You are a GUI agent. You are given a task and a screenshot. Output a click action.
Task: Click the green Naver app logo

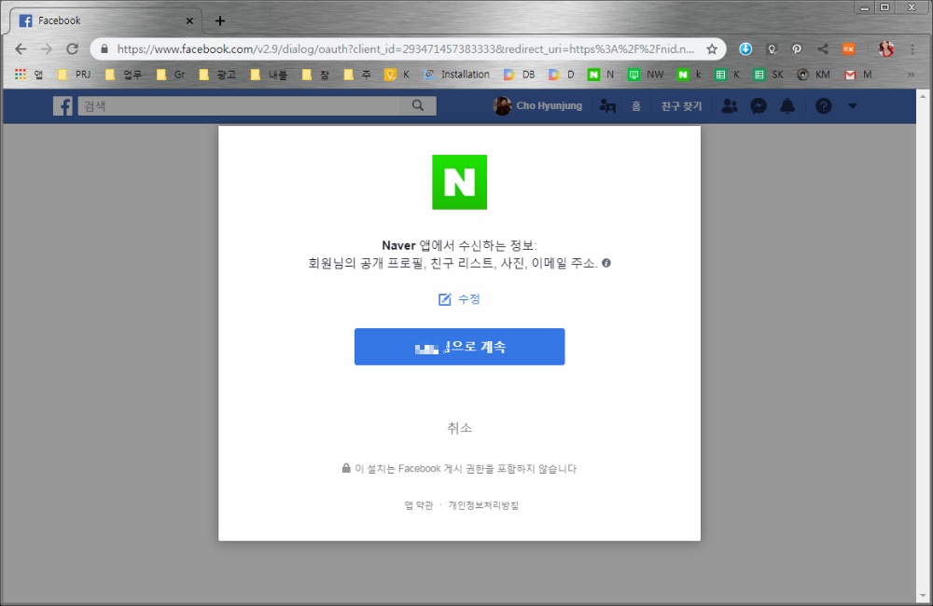click(x=459, y=182)
